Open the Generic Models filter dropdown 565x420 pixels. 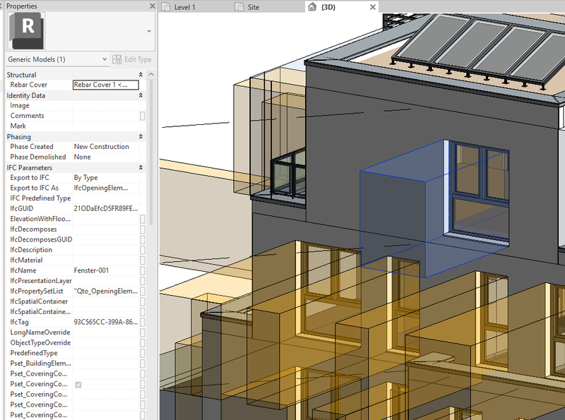click(x=105, y=60)
